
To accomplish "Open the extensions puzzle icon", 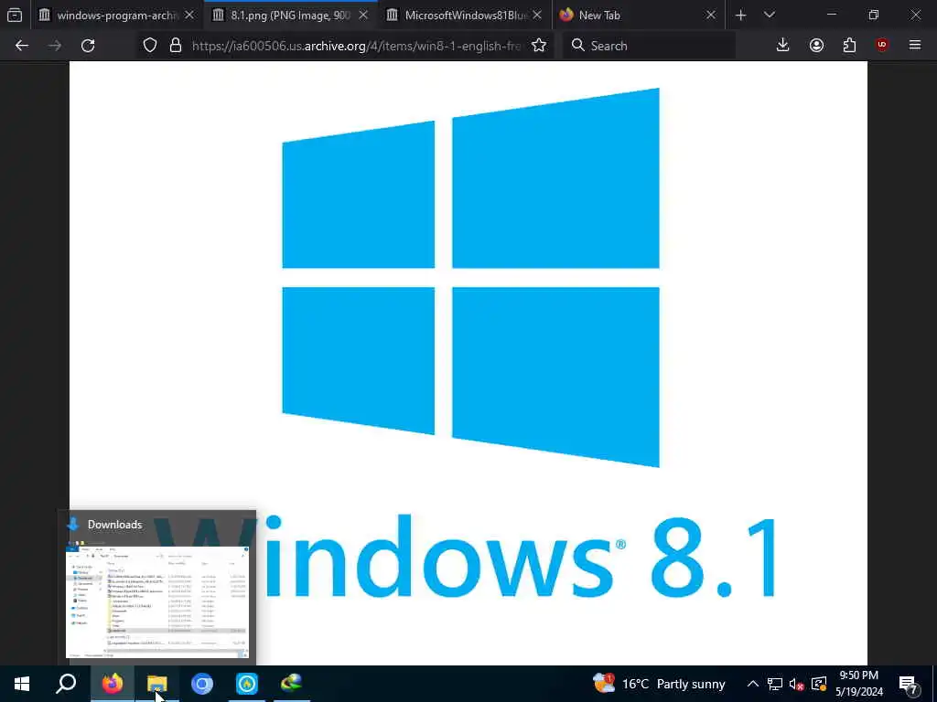I will coord(849,45).
